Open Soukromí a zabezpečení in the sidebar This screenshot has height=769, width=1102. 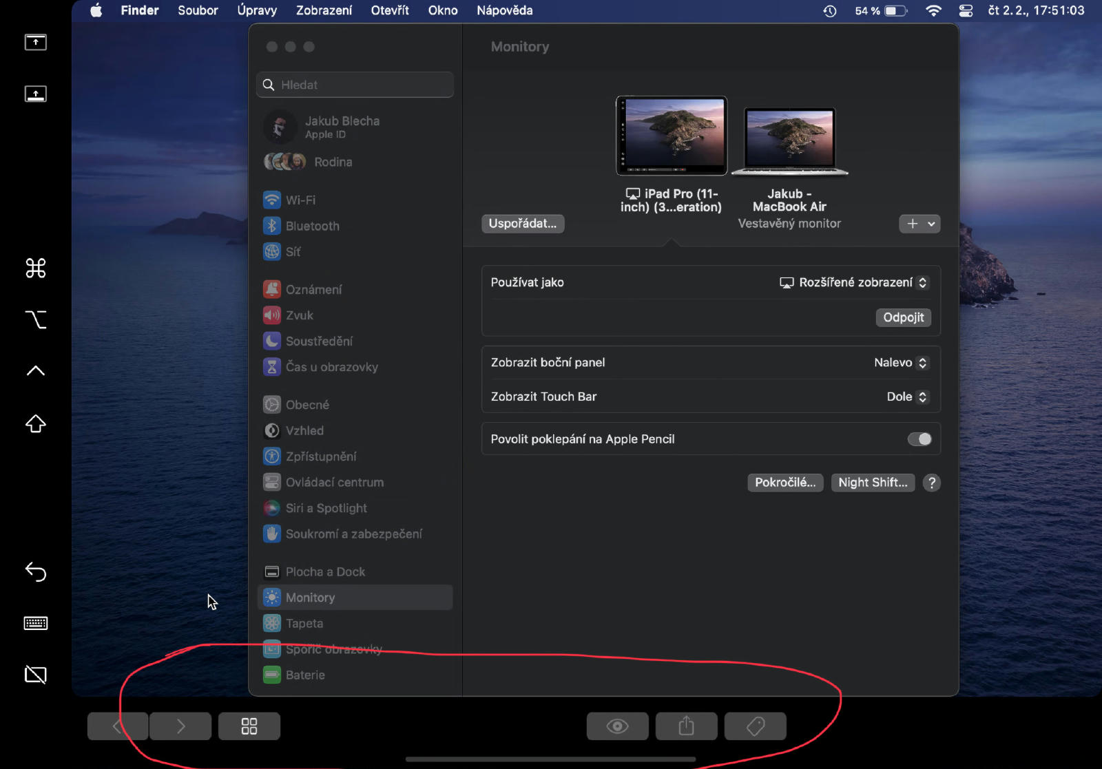click(355, 534)
